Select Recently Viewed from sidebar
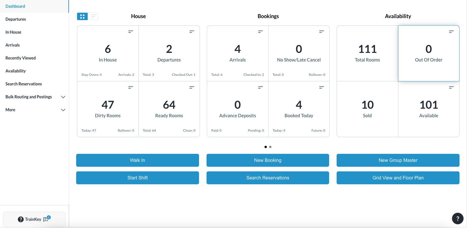Screen dimensions: 467x228 (x=20, y=58)
